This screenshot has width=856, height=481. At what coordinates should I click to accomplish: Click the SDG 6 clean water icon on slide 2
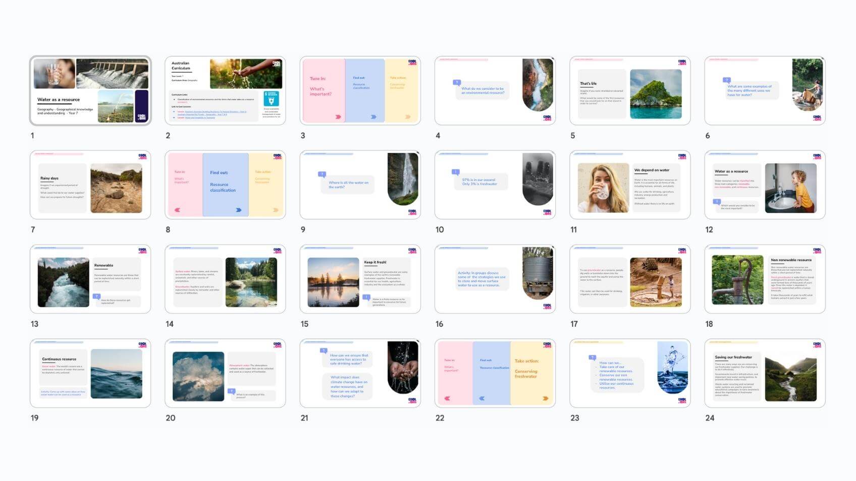click(271, 98)
